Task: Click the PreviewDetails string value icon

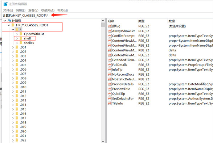Action: pos(110,84)
